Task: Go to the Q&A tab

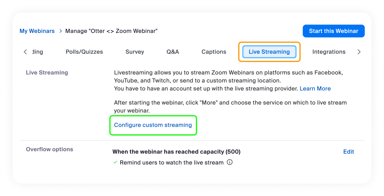Action: pos(173,52)
